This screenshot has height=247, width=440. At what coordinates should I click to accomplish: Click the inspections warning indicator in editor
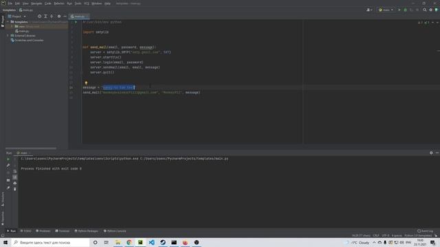pyautogui.click(x=423, y=22)
